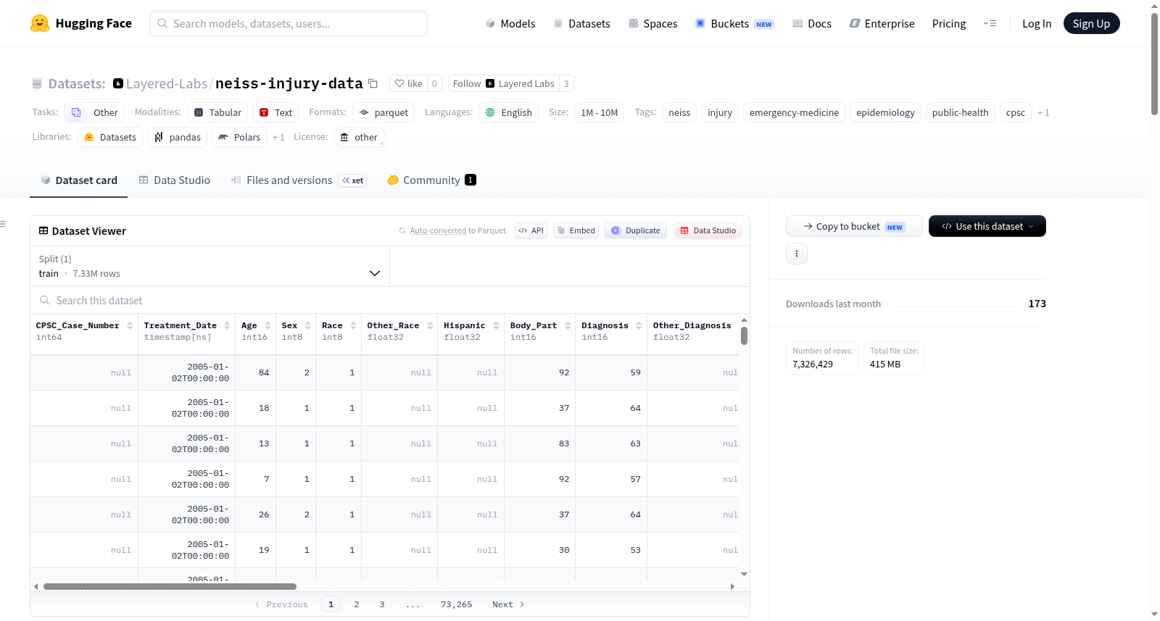Open Buckets in navigation
Image resolution: width=1160 pixels, height=621 pixels.
pos(734,23)
